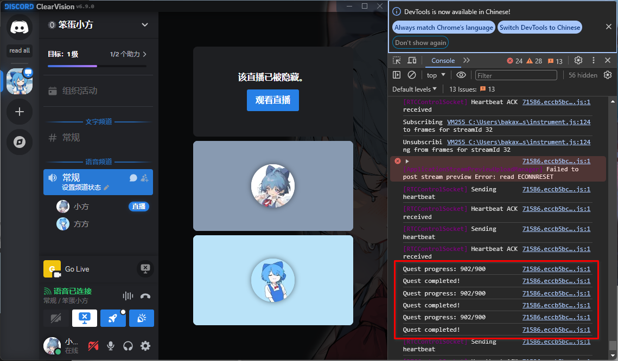Click the rocket activity button
618x361 pixels.
coord(113,318)
